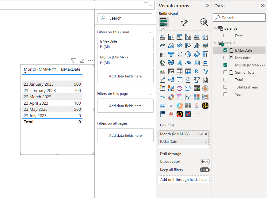Insert an R script visual
Image resolution: width=267 pixels, height=198 pixels.
tap(197, 71)
